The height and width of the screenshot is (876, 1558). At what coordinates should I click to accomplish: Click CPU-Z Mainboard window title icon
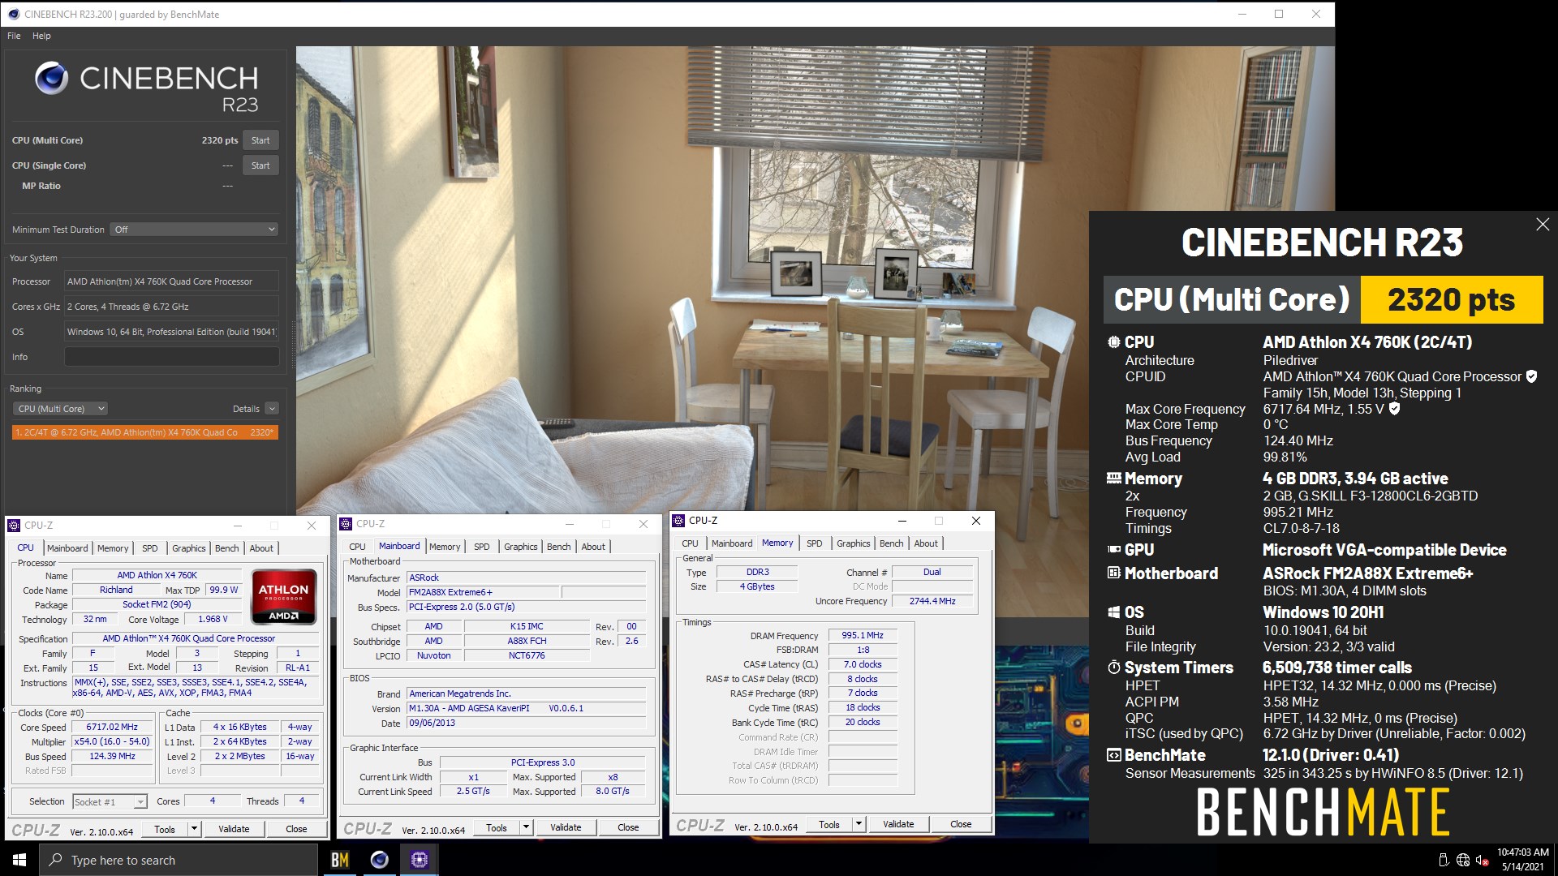click(346, 524)
